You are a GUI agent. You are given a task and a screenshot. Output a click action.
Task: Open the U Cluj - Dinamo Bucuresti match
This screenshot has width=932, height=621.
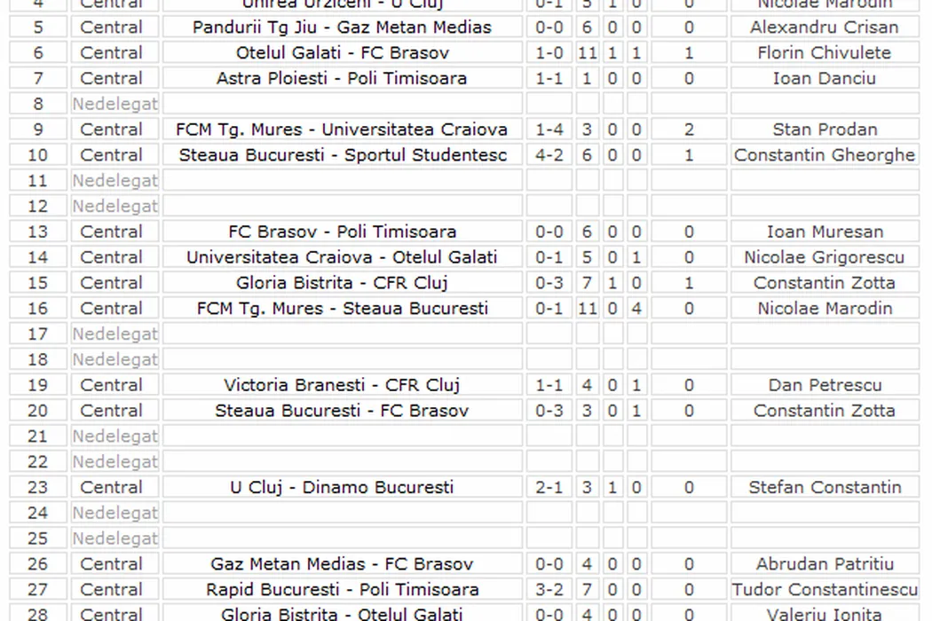point(342,488)
